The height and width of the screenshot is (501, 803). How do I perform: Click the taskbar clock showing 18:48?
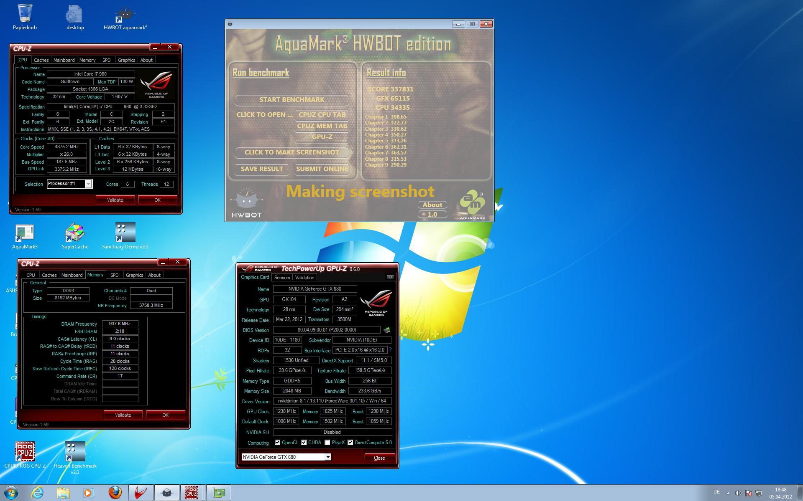(780, 493)
